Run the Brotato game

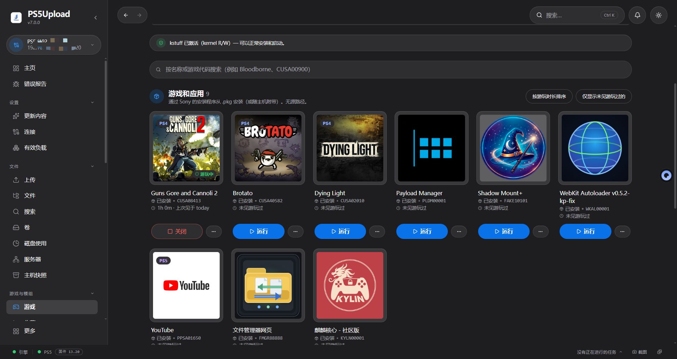[x=258, y=231]
